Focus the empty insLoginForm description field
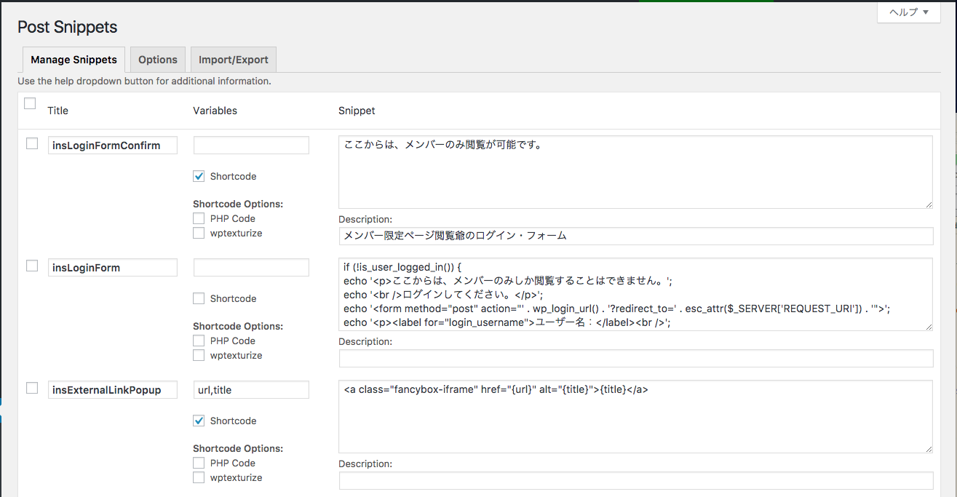Image resolution: width=957 pixels, height=497 pixels. (x=636, y=358)
